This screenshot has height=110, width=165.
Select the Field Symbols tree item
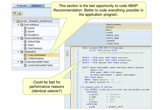[35, 48]
